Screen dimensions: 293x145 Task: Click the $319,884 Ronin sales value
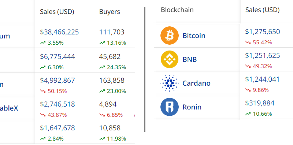point(260,103)
